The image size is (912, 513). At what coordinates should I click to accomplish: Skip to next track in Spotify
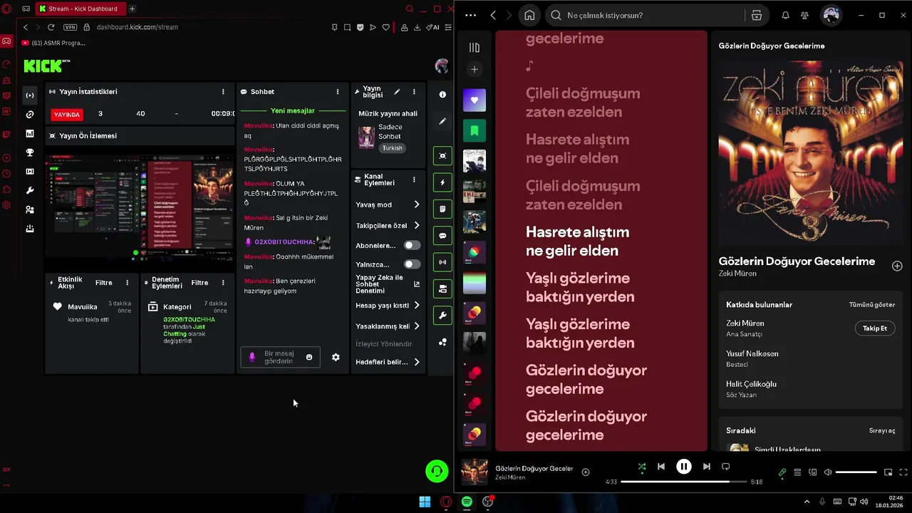(706, 467)
